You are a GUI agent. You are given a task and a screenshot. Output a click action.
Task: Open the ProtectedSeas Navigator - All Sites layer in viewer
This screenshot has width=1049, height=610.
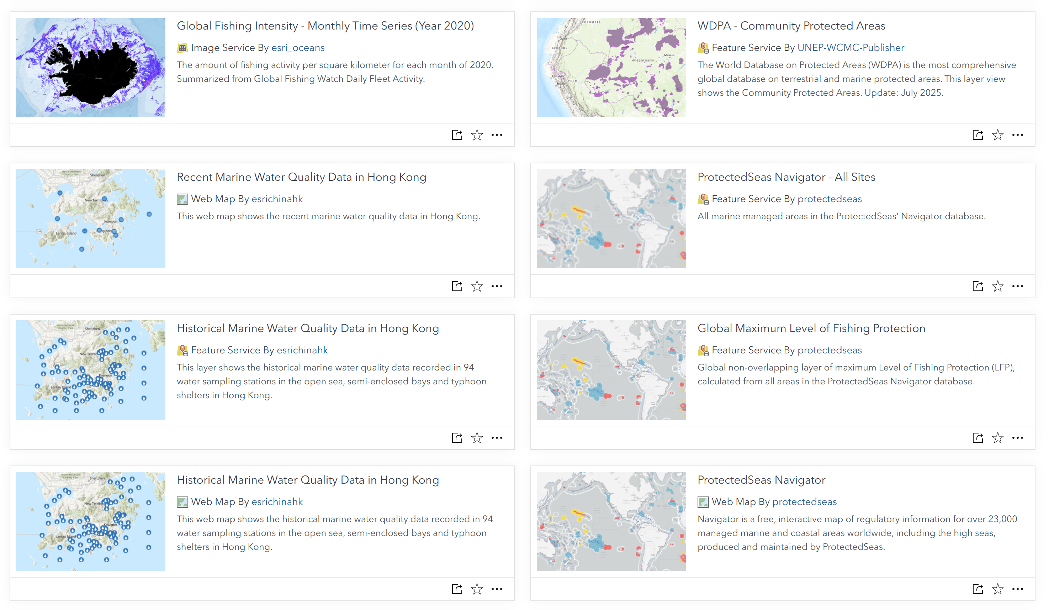point(978,286)
